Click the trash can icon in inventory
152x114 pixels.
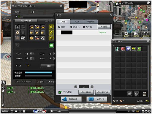click(x=145, y=94)
